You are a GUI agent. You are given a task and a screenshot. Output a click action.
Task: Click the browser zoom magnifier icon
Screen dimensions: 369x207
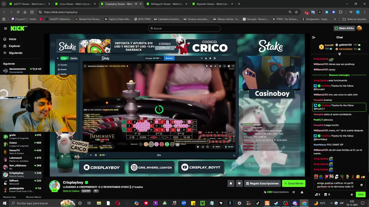pos(290,12)
